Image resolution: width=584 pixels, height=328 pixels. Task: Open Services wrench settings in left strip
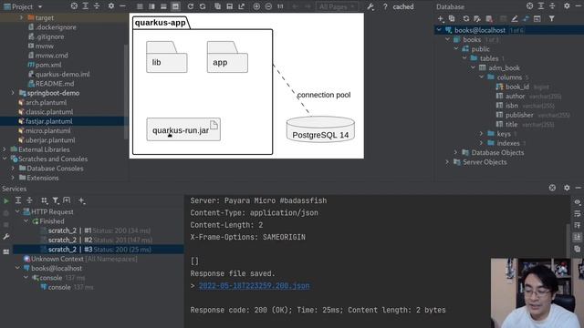(6, 237)
